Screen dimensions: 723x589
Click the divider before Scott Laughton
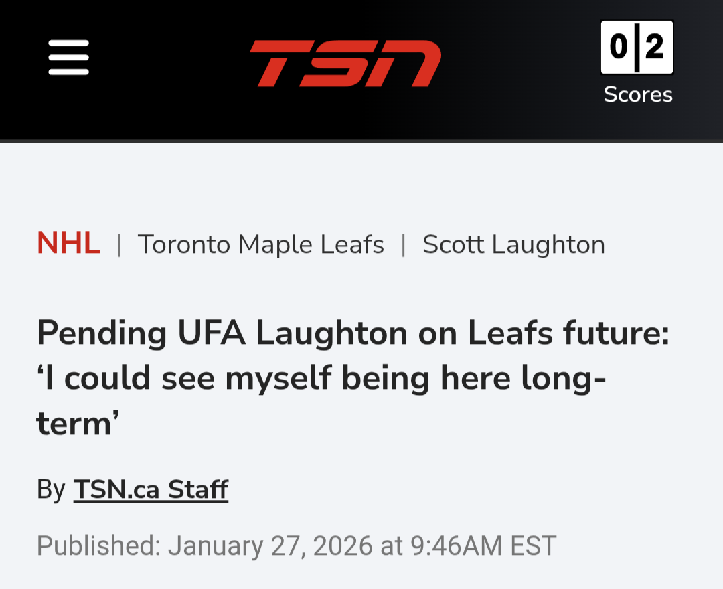404,244
